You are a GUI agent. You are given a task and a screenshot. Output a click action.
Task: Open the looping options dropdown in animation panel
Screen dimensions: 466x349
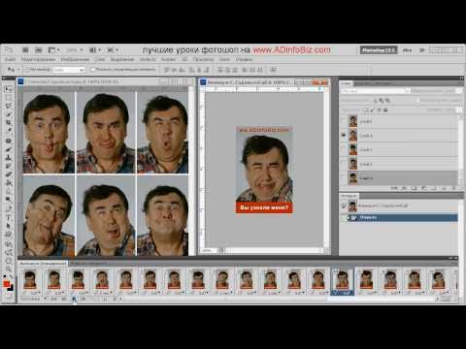pos(34,300)
